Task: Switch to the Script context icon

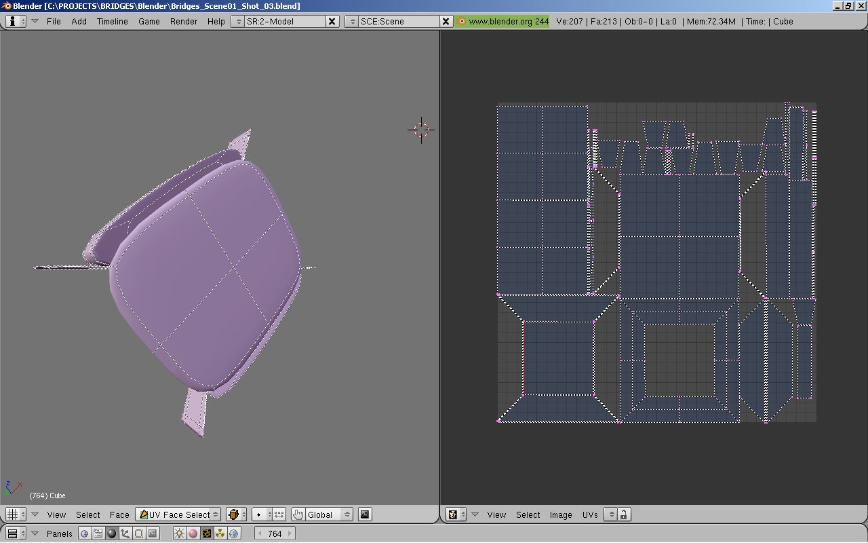Action: click(x=98, y=533)
